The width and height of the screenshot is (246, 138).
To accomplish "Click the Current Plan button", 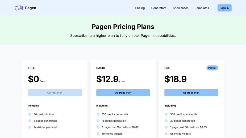I will 55,93.
